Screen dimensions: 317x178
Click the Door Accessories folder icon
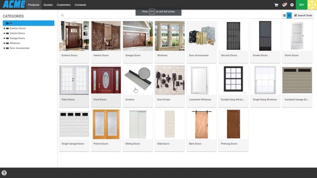pyautogui.click(x=7, y=48)
